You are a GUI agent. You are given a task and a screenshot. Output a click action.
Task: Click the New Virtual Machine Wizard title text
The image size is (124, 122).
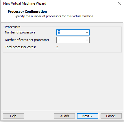pos(25,3)
